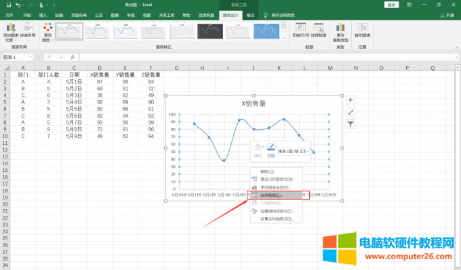Click the Select Data ribbon icon
Image resolution: width=461 pixels, height=270 pixels.
(319, 30)
